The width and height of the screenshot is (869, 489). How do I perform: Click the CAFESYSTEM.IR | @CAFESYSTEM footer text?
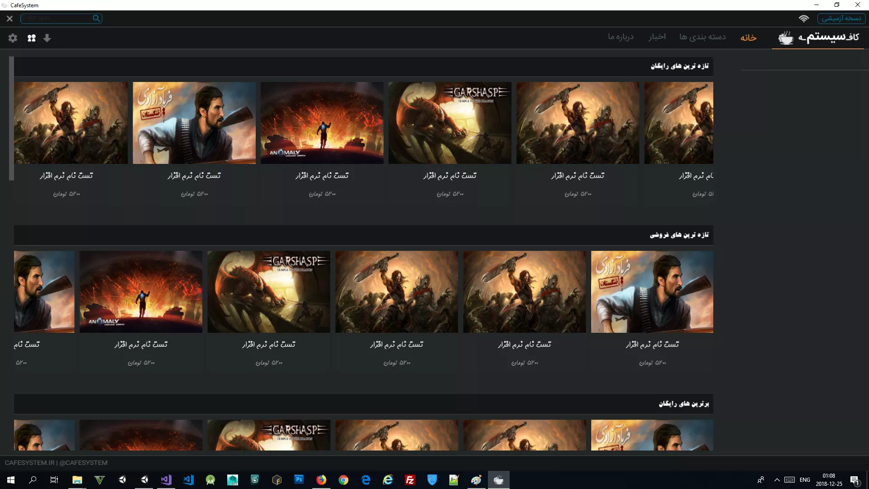pos(56,463)
